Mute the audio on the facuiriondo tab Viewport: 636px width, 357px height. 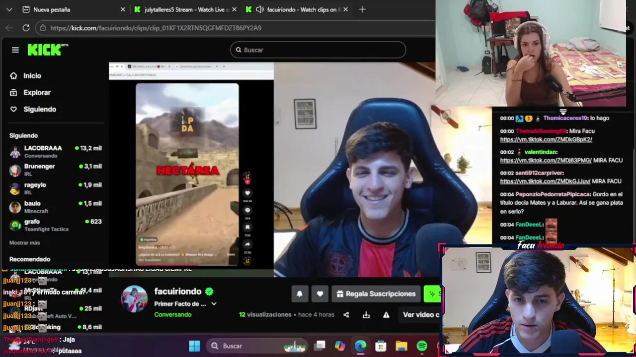[x=259, y=9]
